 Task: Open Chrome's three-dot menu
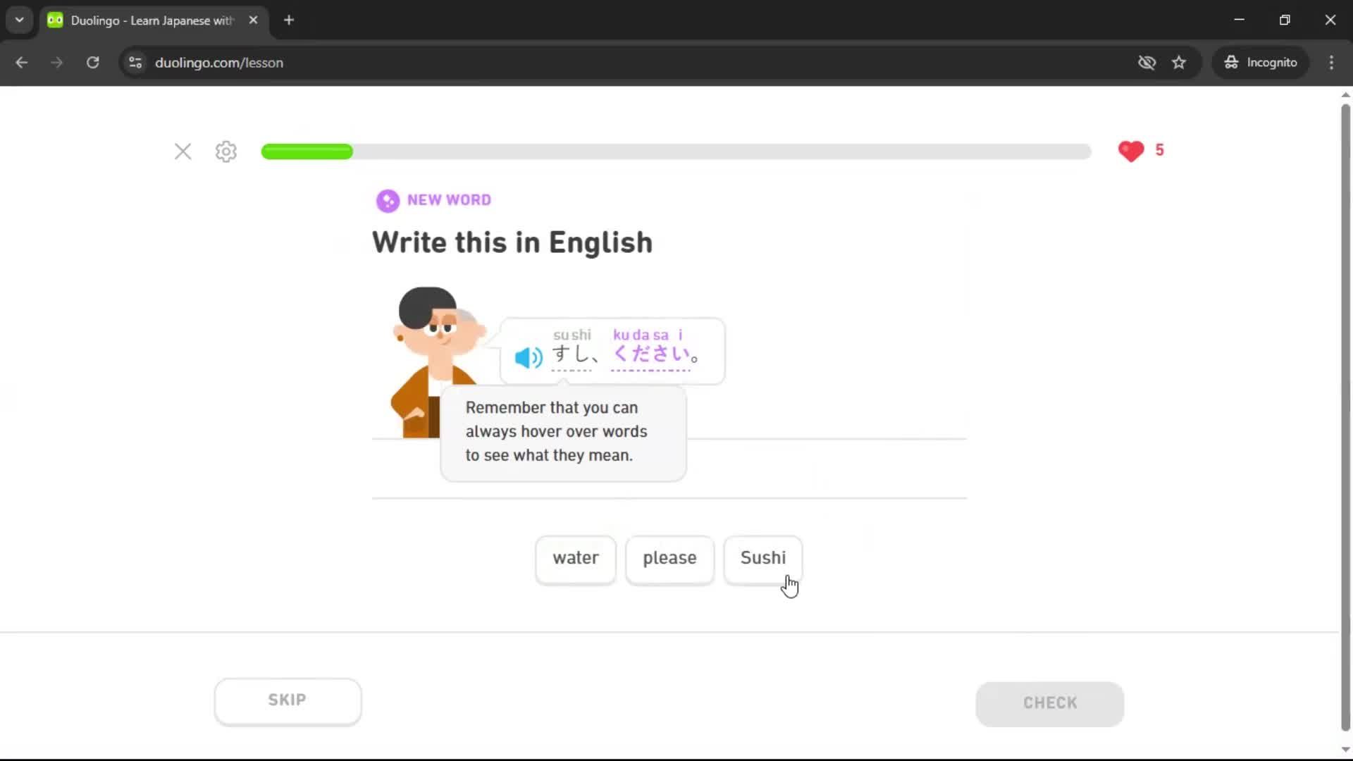pos(1331,62)
